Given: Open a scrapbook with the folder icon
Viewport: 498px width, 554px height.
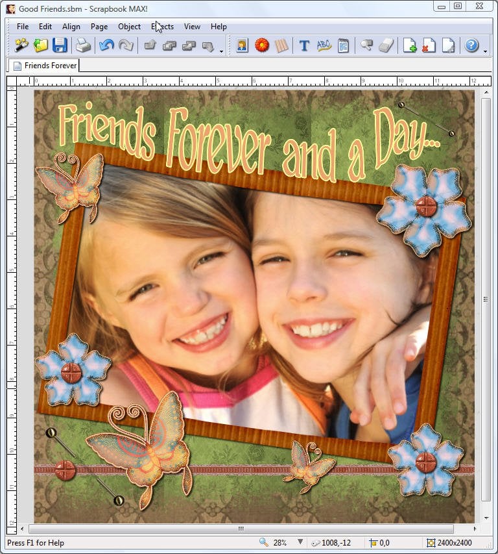Looking at the screenshot, I should point(41,45).
